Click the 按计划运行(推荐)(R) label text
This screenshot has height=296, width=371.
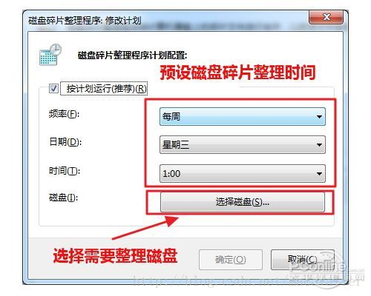107,89
